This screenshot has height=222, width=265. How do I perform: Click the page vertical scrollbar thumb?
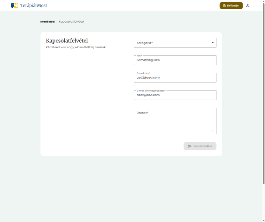click(x=264, y=93)
